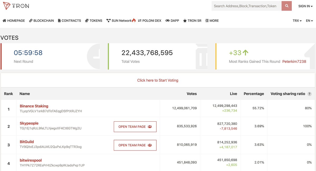Open the bitwirespool representative link
Image resolution: width=316 pixels, height=171 pixels.
(x=31, y=160)
